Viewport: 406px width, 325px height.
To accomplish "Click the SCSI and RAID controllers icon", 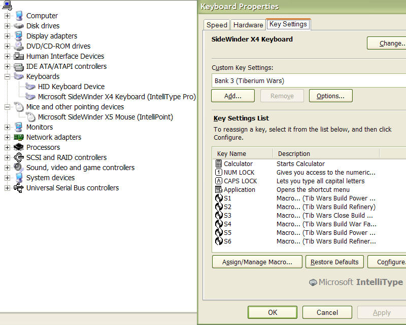I will point(19,157).
